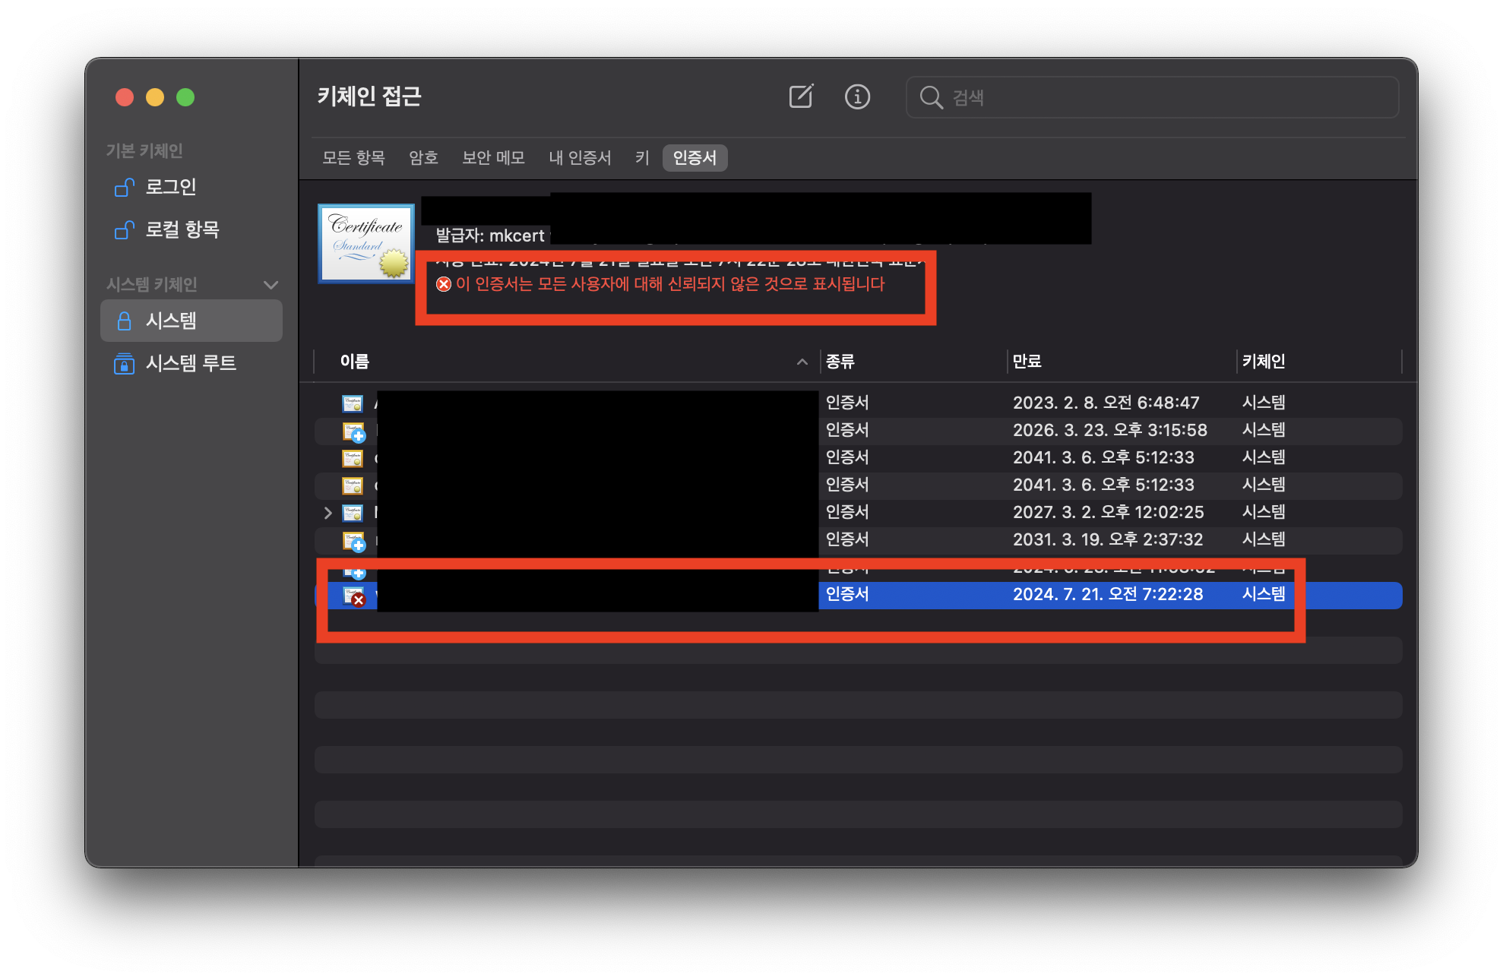
Task: Switch to the 암호 tab
Action: [423, 158]
